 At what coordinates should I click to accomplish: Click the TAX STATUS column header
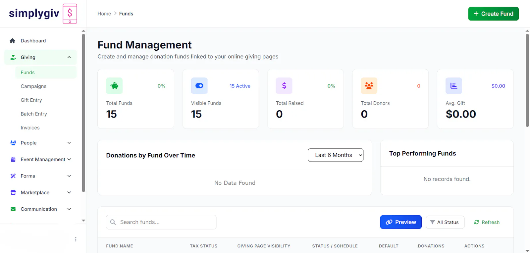tap(204, 246)
